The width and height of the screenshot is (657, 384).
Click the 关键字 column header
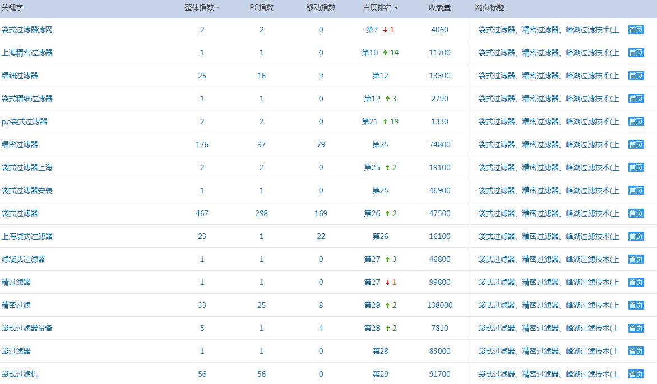tap(12, 7)
